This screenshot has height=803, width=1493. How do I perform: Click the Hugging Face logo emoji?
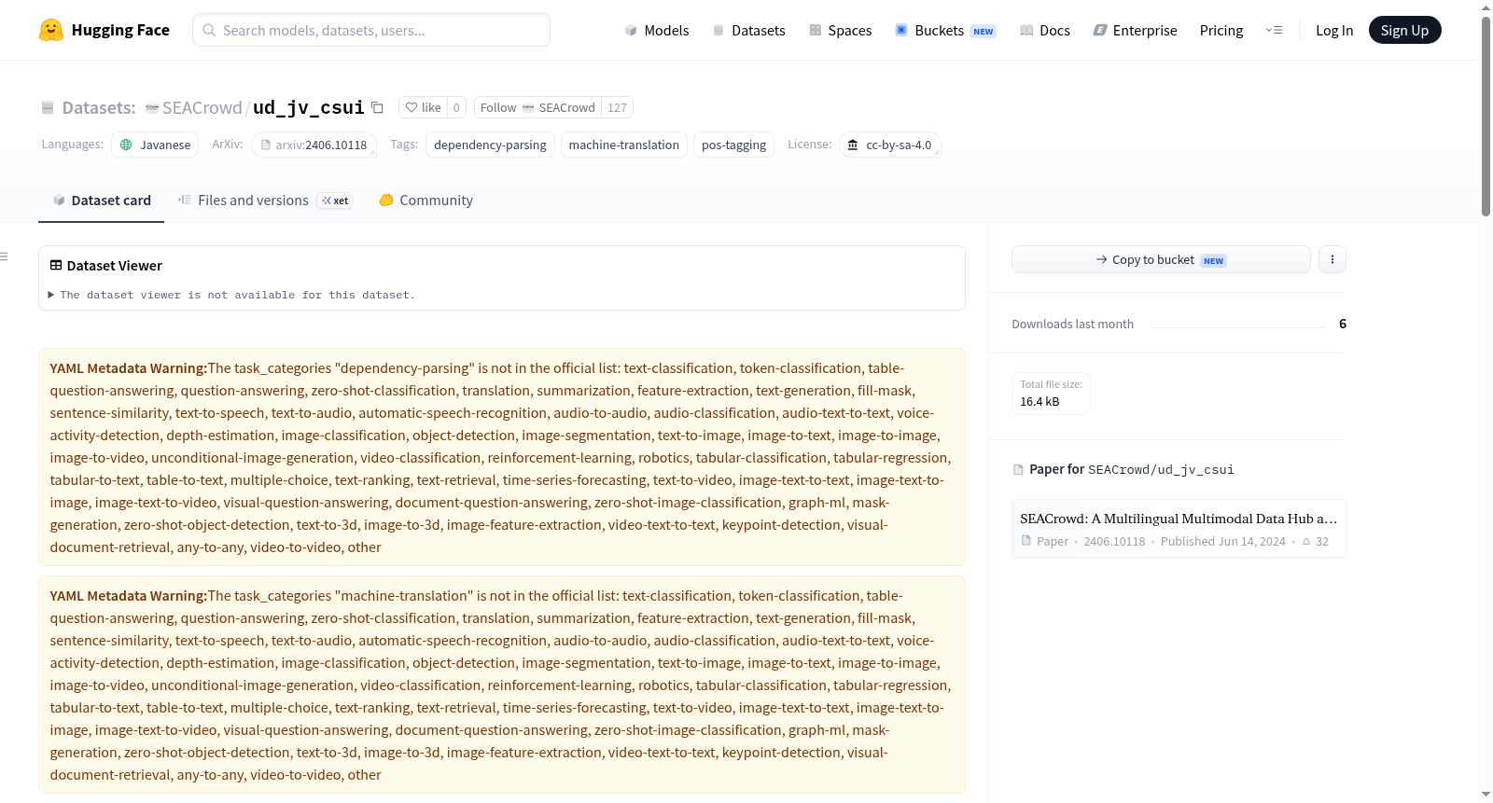click(x=51, y=30)
